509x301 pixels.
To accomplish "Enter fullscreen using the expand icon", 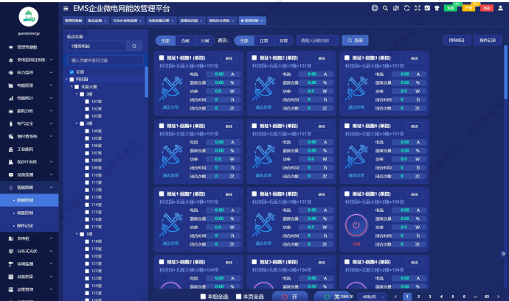I will click(x=418, y=7).
